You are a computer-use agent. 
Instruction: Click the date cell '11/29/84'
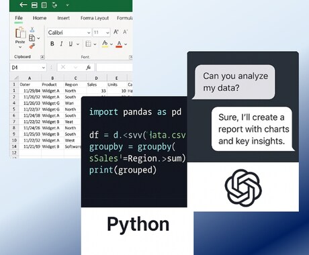click(30, 91)
